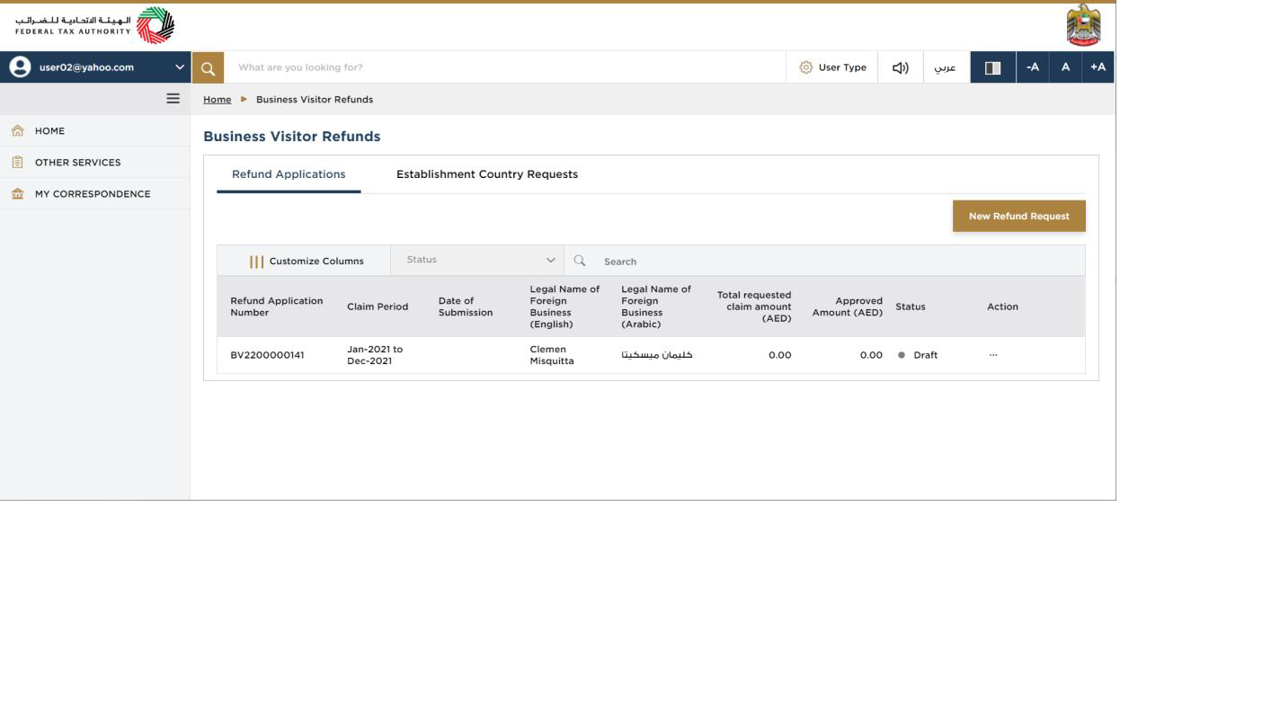Click the Status column header
This screenshot has height=720, width=1271.
click(911, 307)
